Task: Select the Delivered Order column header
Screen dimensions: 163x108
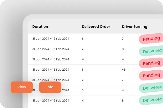Action: click(x=96, y=26)
